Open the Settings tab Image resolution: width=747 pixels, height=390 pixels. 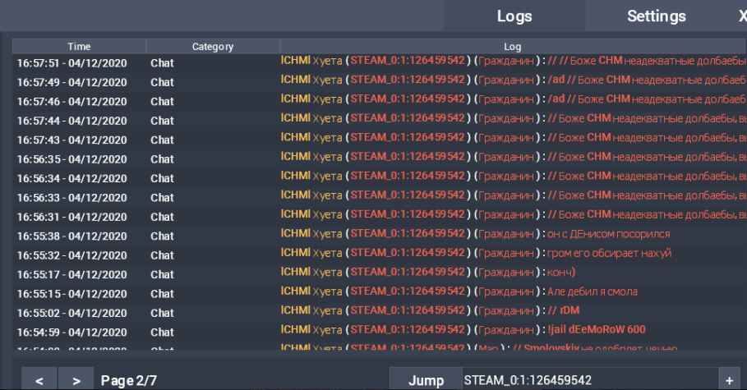656,16
